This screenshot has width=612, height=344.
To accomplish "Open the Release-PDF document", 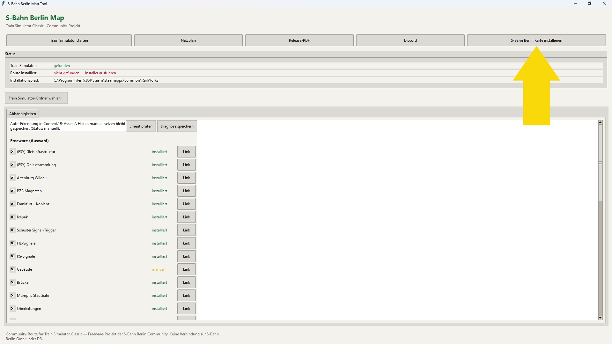I will [x=299, y=40].
